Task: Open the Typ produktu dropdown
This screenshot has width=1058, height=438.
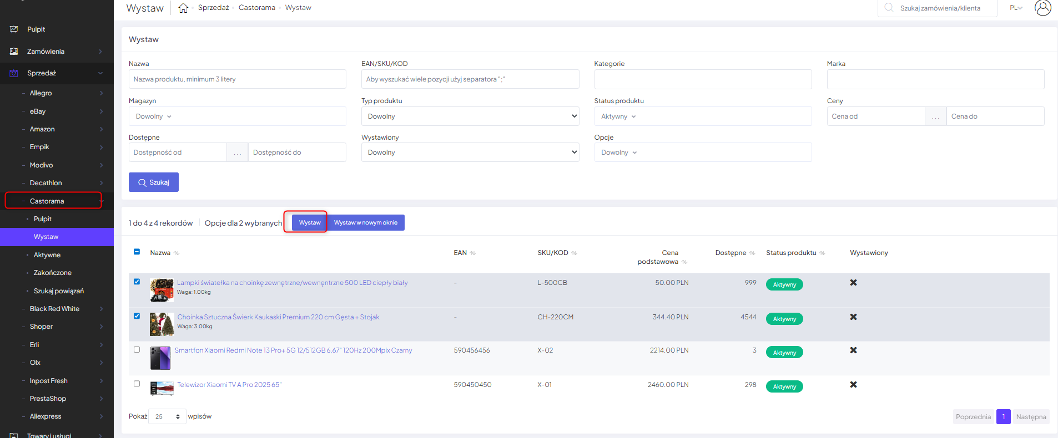Action: 470,116
